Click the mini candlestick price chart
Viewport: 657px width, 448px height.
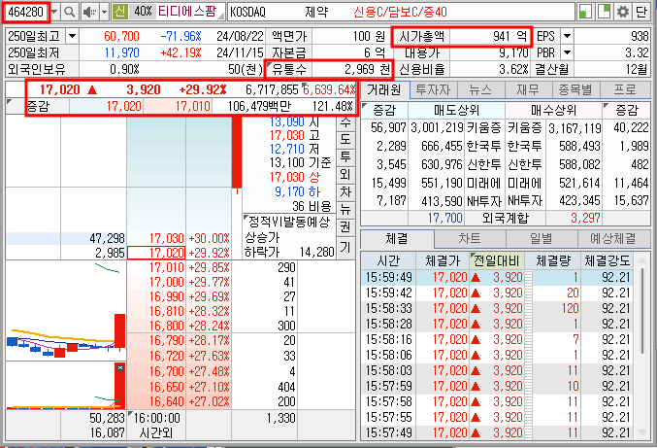pyautogui.click(x=66, y=311)
